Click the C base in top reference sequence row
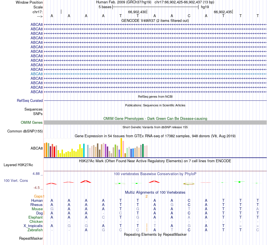 189,16
